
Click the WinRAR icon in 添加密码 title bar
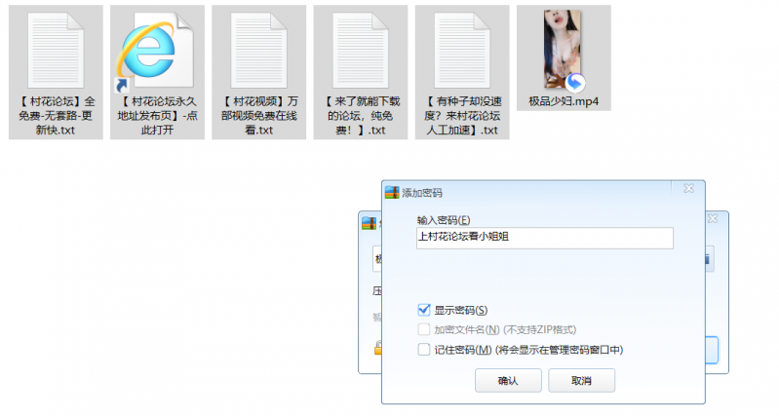(393, 193)
